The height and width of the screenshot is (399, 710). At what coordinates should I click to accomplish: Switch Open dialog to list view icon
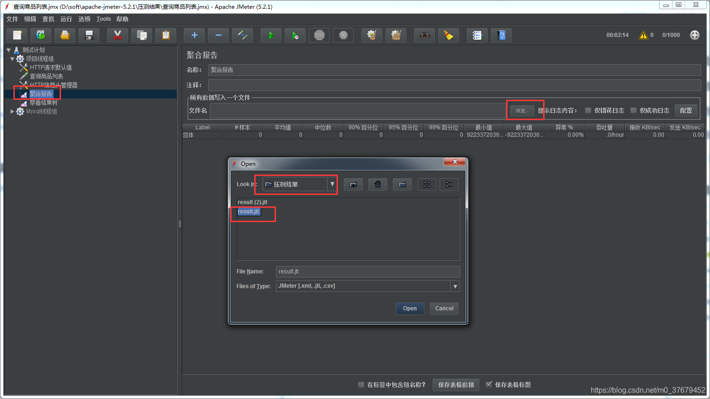[x=427, y=184]
